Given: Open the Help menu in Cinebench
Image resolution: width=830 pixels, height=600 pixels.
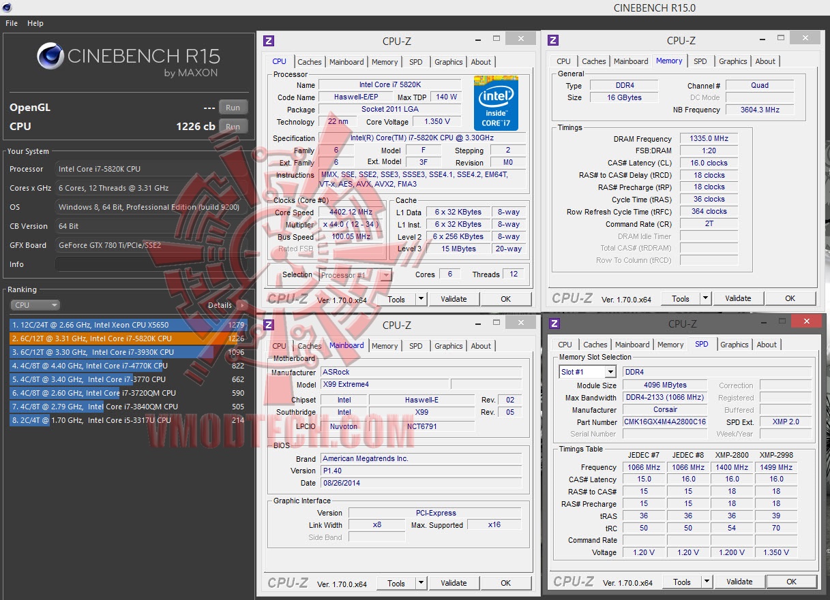Looking at the screenshot, I should pos(35,23).
